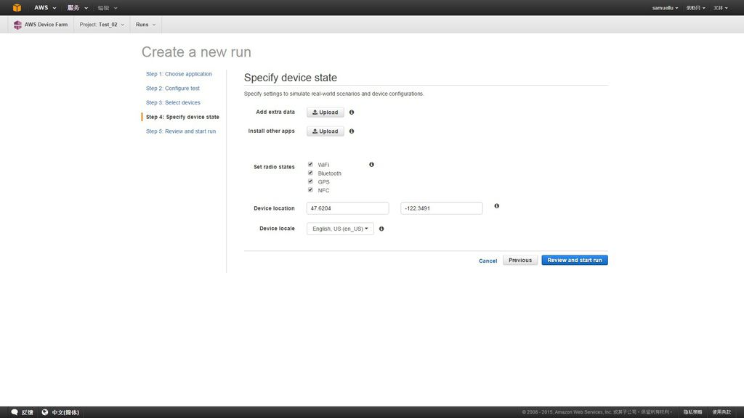Click the Previous button
This screenshot has height=418, width=744.
[520, 261]
